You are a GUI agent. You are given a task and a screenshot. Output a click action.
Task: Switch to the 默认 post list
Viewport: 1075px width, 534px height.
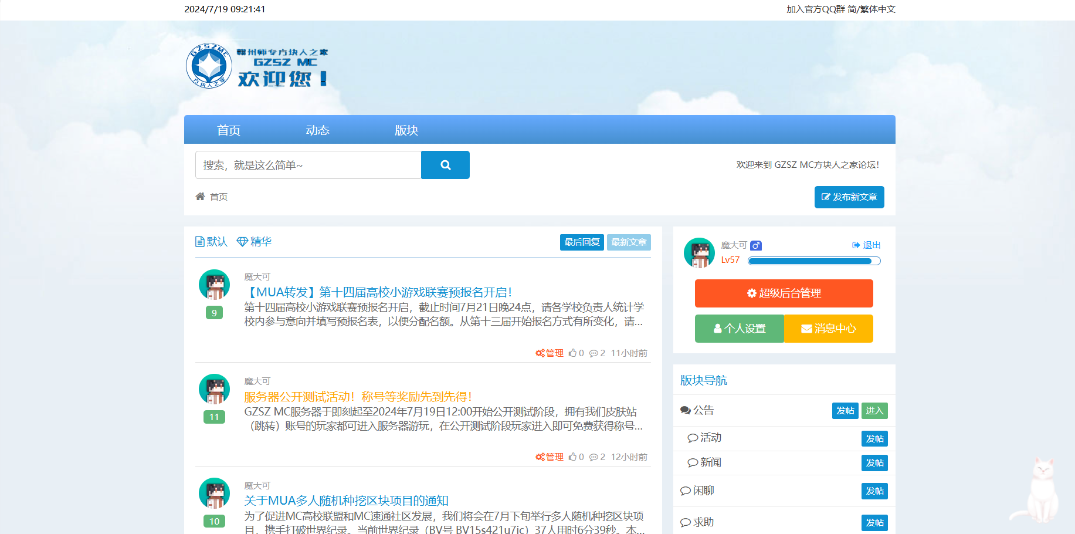[x=211, y=242]
